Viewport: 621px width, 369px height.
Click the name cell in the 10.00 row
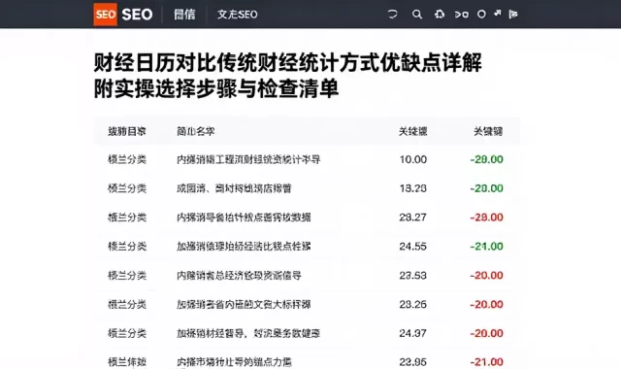(248, 159)
